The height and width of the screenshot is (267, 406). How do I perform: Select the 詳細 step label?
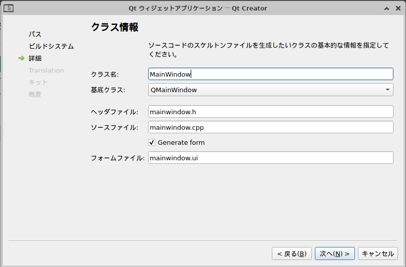click(x=35, y=58)
